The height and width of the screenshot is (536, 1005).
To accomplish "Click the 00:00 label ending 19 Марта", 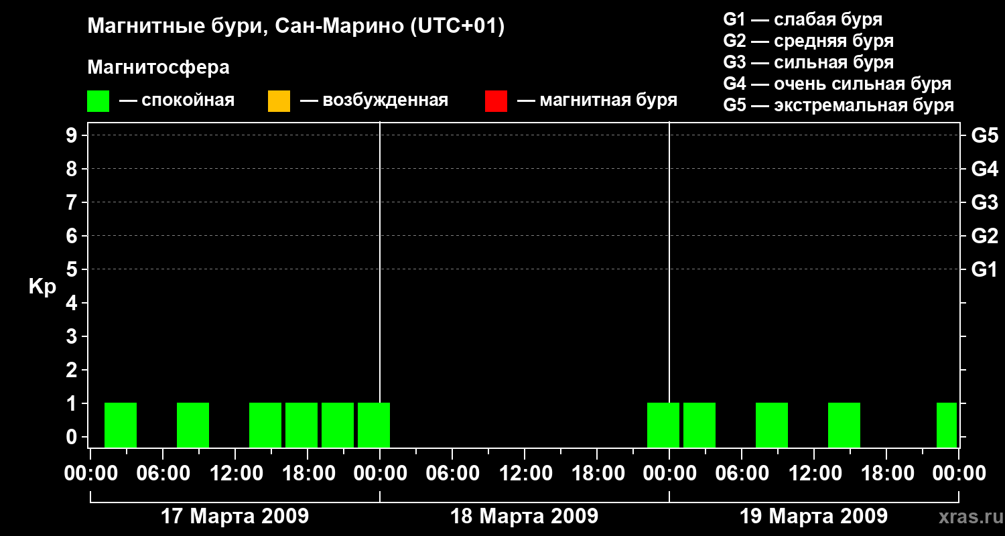I will click(959, 474).
